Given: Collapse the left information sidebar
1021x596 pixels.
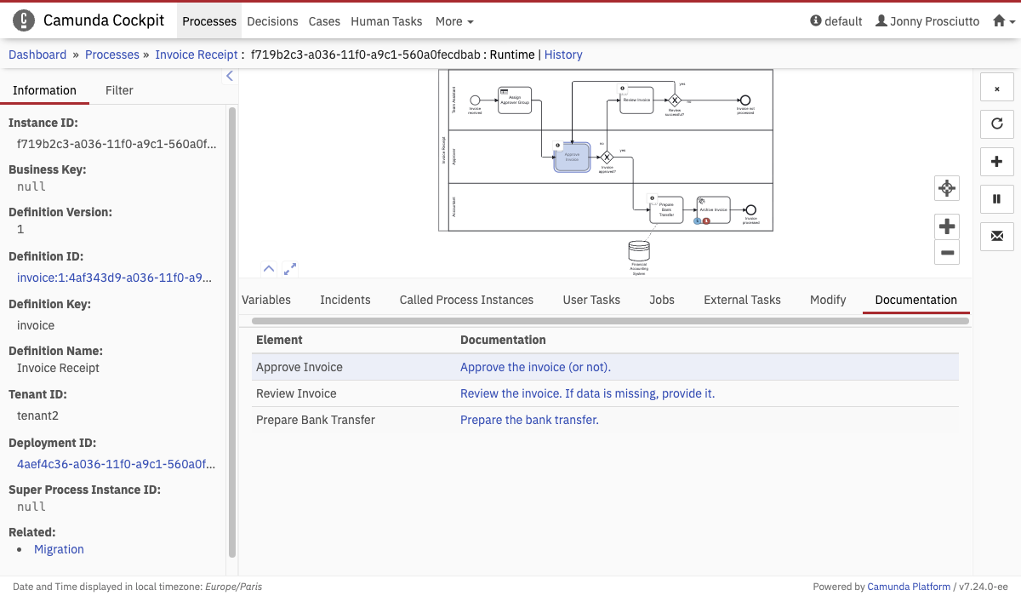Looking at the screenshot, I should point(229,77).
